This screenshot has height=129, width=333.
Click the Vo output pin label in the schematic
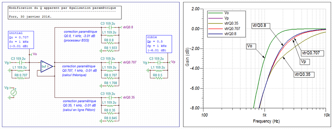pos(35,54)
